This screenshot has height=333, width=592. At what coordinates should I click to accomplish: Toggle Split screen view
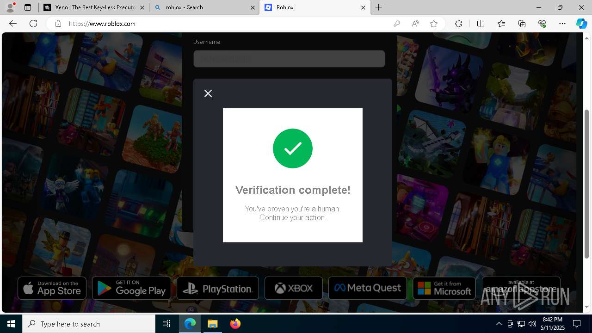pos(481,24)
